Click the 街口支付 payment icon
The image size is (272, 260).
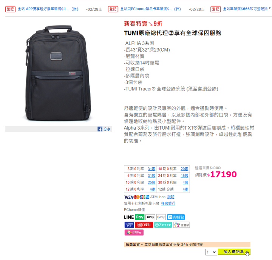pyautogui.click(x=144, y=225)
